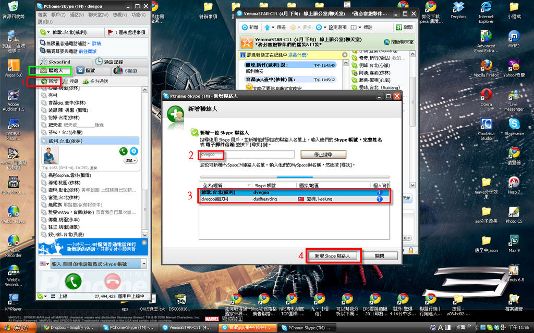Viewport: 534px width, 333px height.
Task: Click phone number or Skype name input field
Action: 96,264
